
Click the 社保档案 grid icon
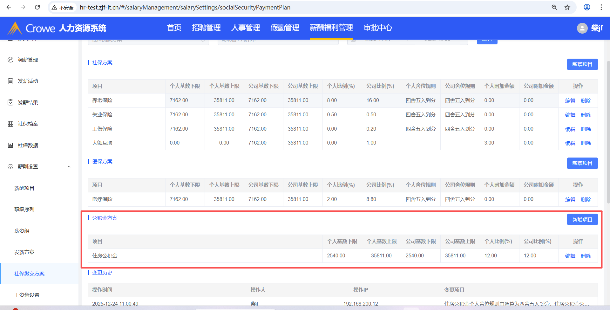coord(10,124)
